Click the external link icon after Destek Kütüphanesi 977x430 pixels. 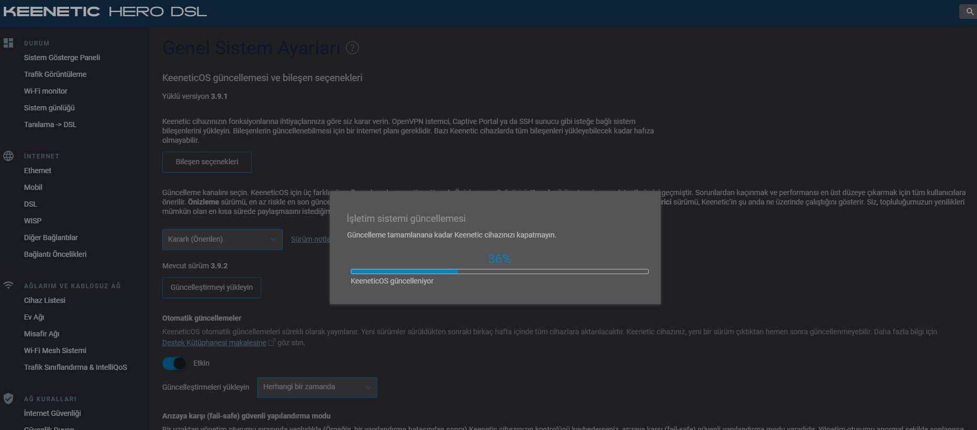coord(271,343)
